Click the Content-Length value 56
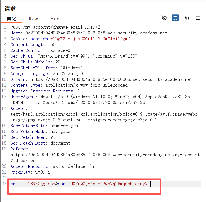 coord(53,45)
